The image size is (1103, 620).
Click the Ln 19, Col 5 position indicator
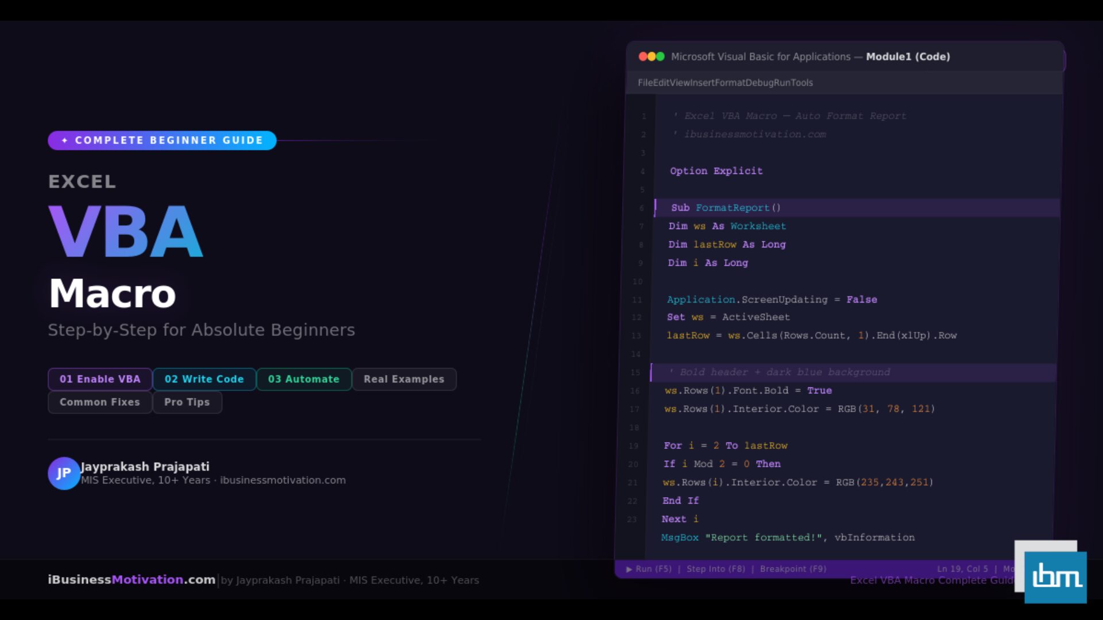[x=962, y=569]
